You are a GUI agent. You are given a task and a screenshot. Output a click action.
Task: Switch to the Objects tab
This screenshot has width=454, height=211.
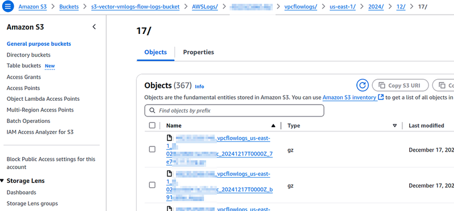coord(155,52)
